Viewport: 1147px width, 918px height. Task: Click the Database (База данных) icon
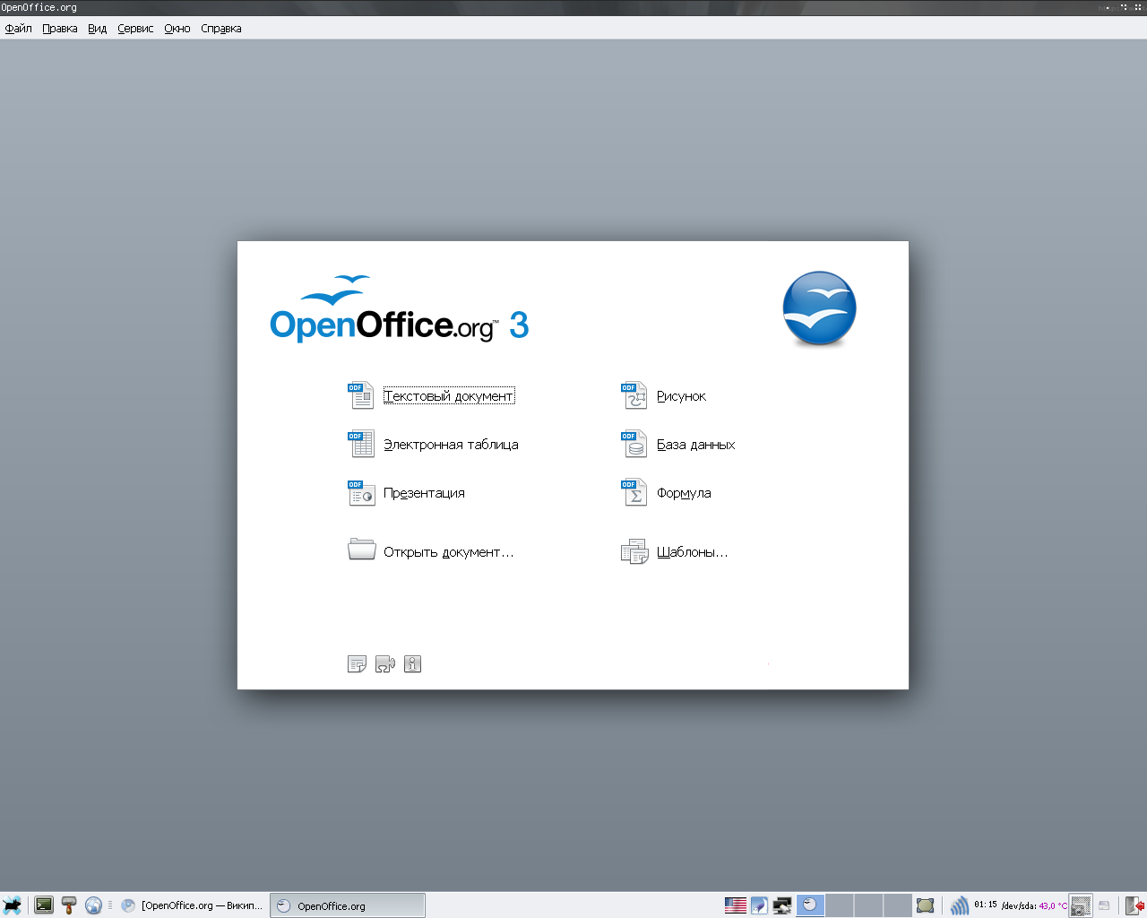pos(634,444)
